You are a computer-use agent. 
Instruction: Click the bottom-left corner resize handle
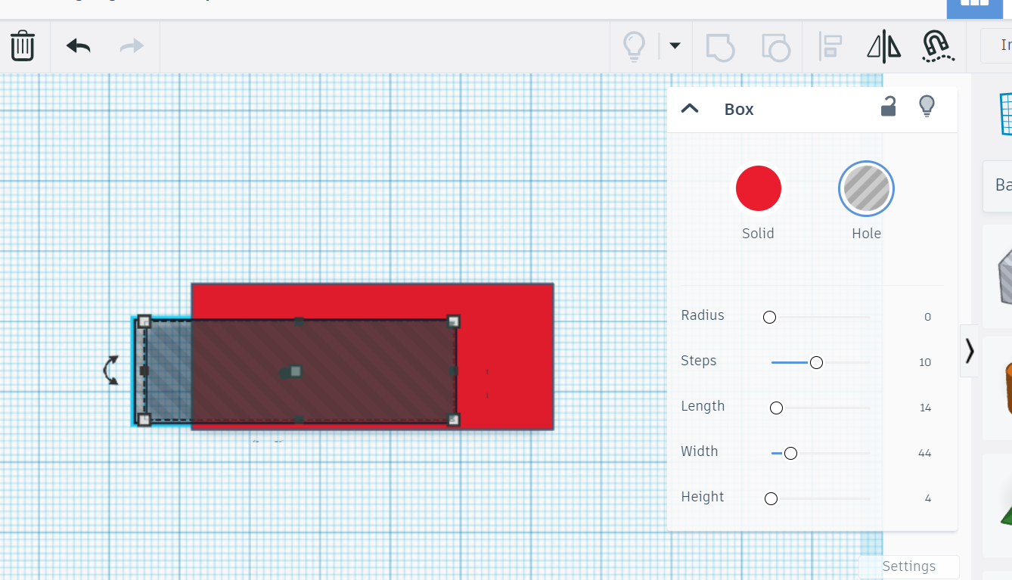pos(144,420)
